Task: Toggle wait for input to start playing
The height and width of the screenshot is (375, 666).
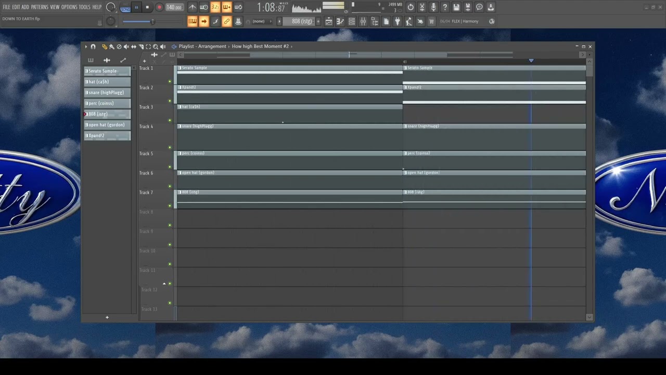Action: coord(203,7)
